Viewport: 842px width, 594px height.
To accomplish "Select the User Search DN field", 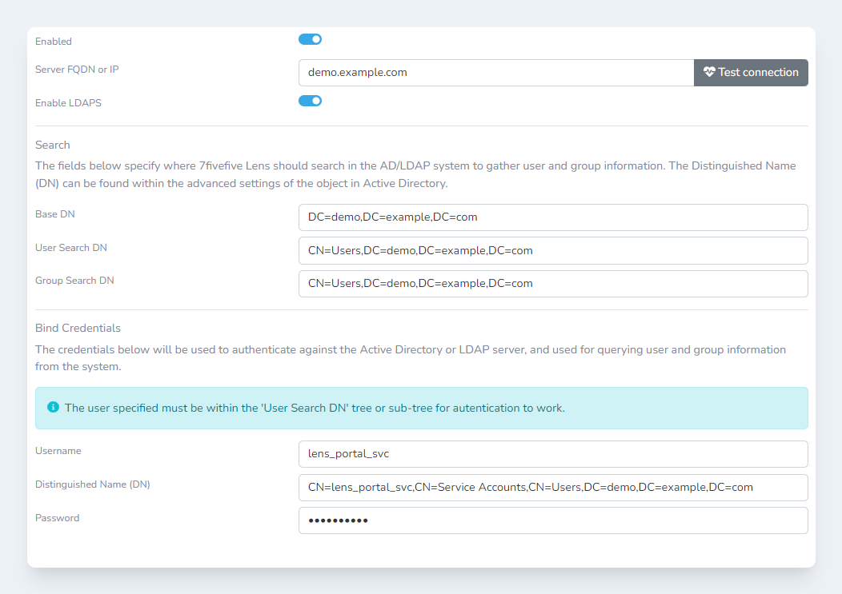I will (552, 250).
